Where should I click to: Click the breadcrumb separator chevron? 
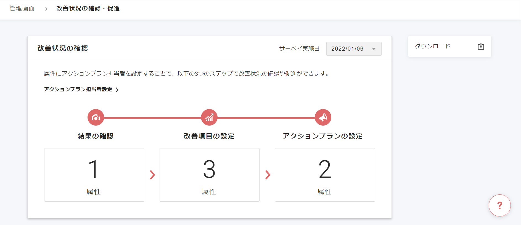pos(46,9)
